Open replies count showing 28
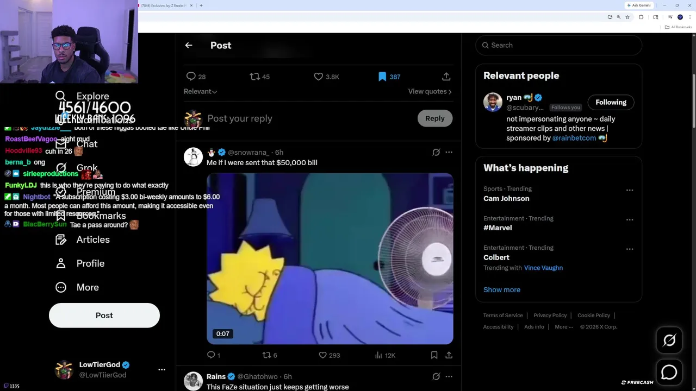This screenshot has width=696, height=391. (x=196, y=77)
